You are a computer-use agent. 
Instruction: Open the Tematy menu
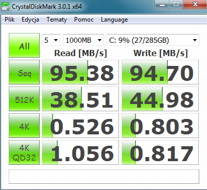57,20
